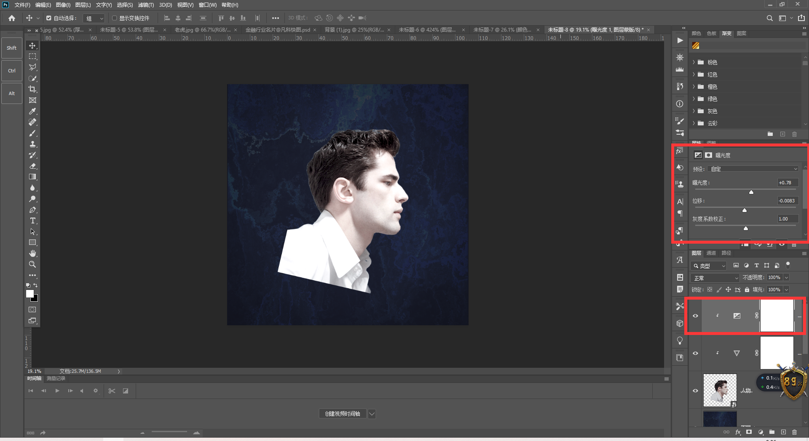Click the Alt modifier key button

[x=12, y=93]
